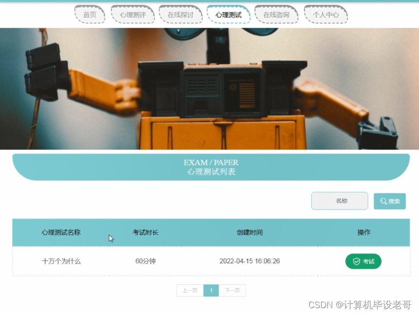Open the 首页 navigation tab
Image resolution: width=419 pixels, height=314 pixels.
click(90, 15)
